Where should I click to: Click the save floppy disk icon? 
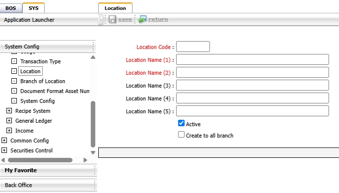coord(112,19)
